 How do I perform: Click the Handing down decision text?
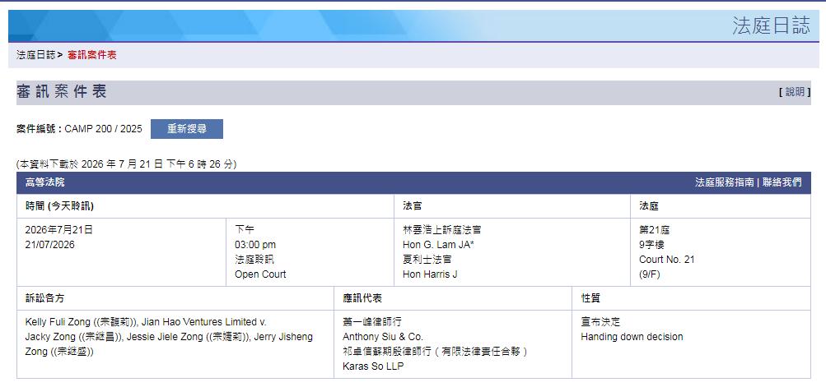[x=632, y=337]
